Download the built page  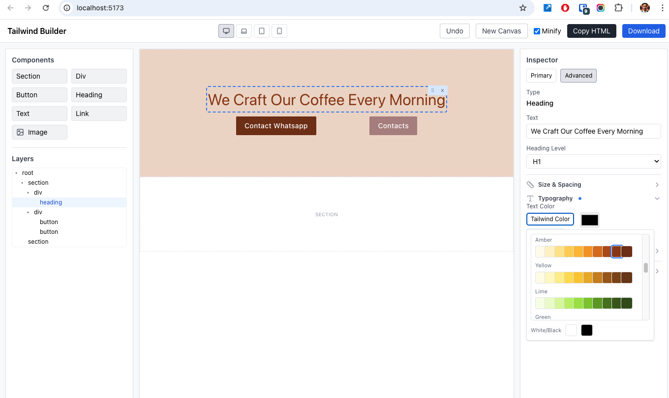pyautogui.click(x=643, y=31)
